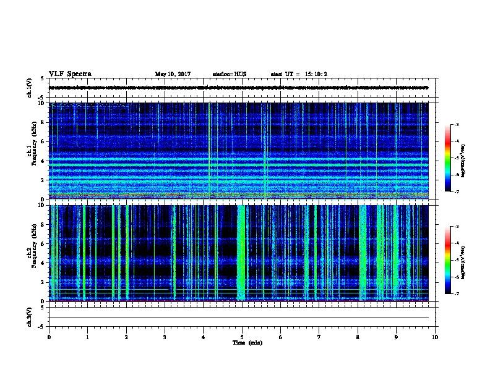The height and width of the screenshot is (378, 490).
Task: Click the ch.1 "Frequency (kHz)" axis label
Action: (34, 144)
